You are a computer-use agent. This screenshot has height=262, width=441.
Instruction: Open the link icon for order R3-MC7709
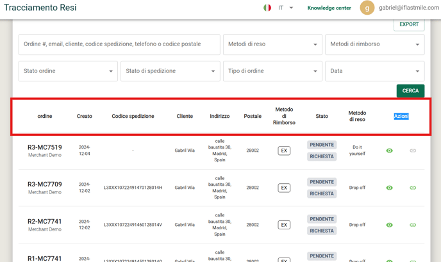point(413,188)
